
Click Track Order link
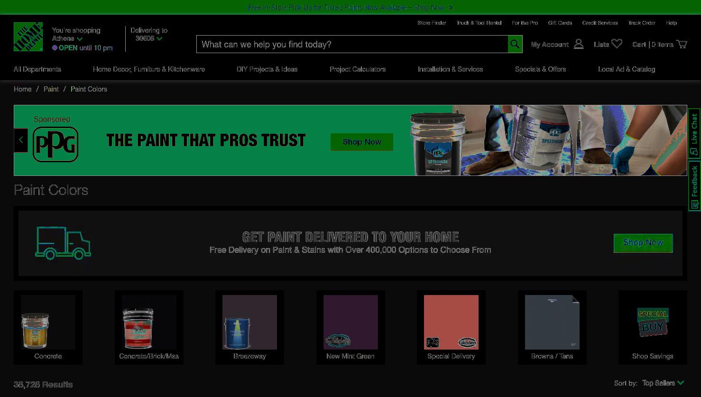pos(642,23)
